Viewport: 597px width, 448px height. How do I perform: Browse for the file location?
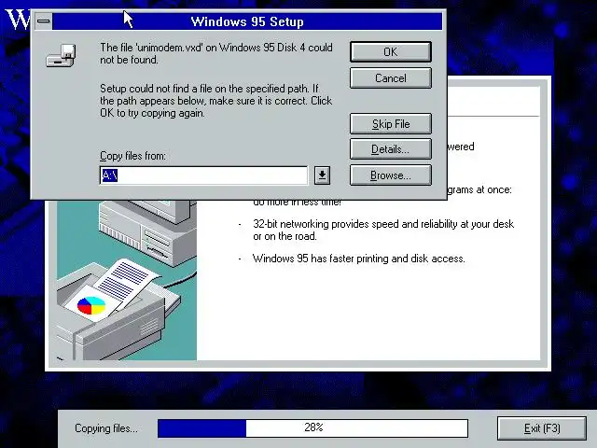click(391, 175)
